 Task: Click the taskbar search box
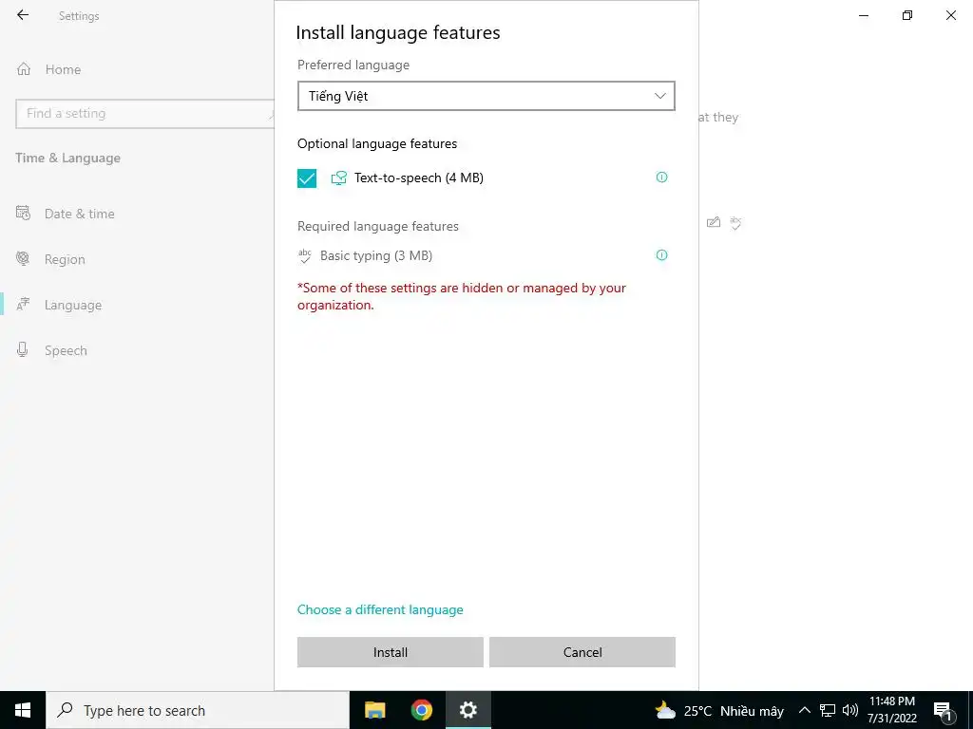pos(198,710)
